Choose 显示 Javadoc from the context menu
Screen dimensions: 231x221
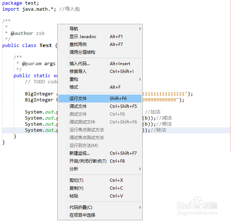coord(100,37)
